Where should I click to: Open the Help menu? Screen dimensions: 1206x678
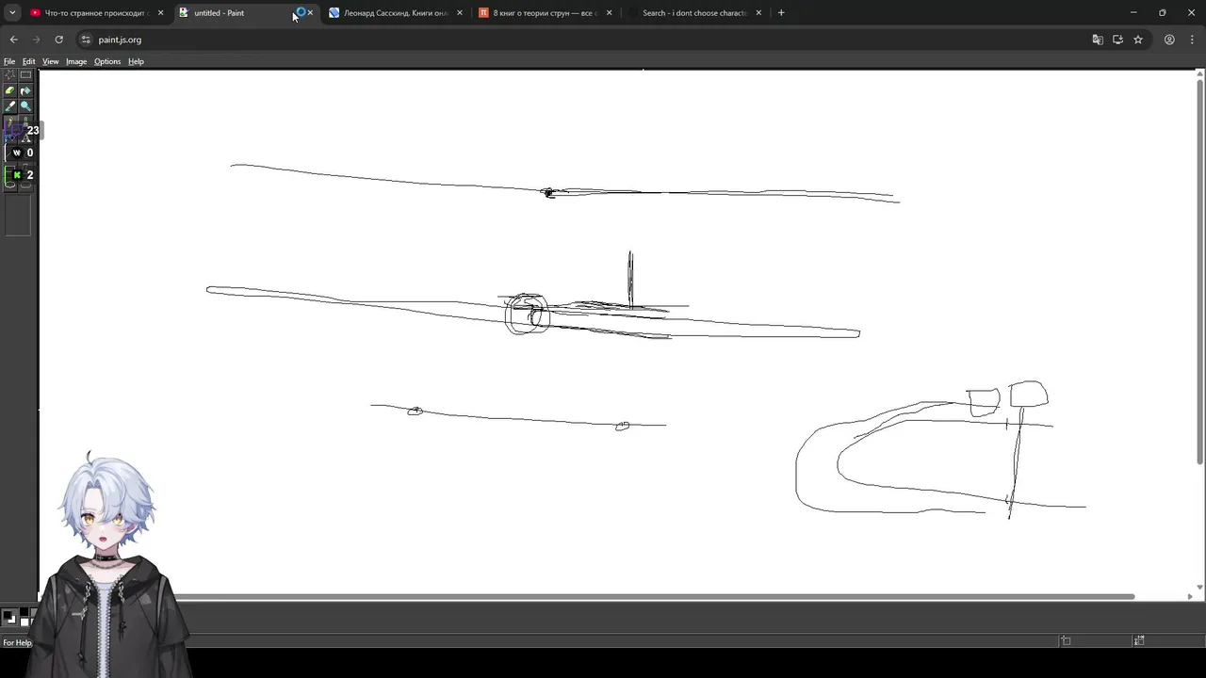pos(136,61)
